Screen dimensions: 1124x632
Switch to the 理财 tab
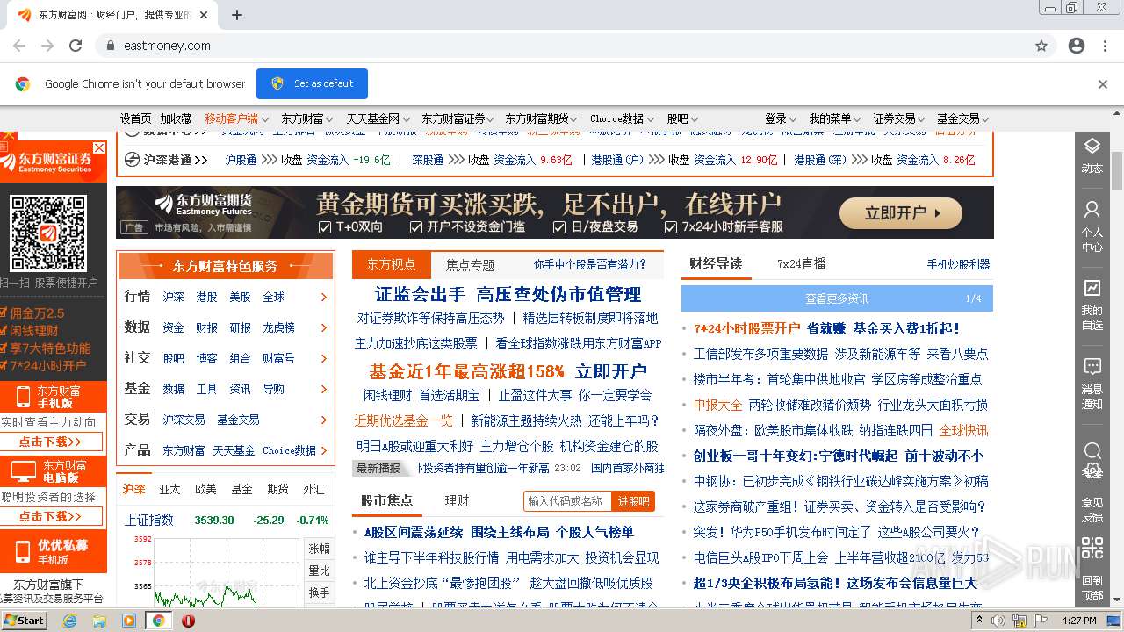(457, 500)
